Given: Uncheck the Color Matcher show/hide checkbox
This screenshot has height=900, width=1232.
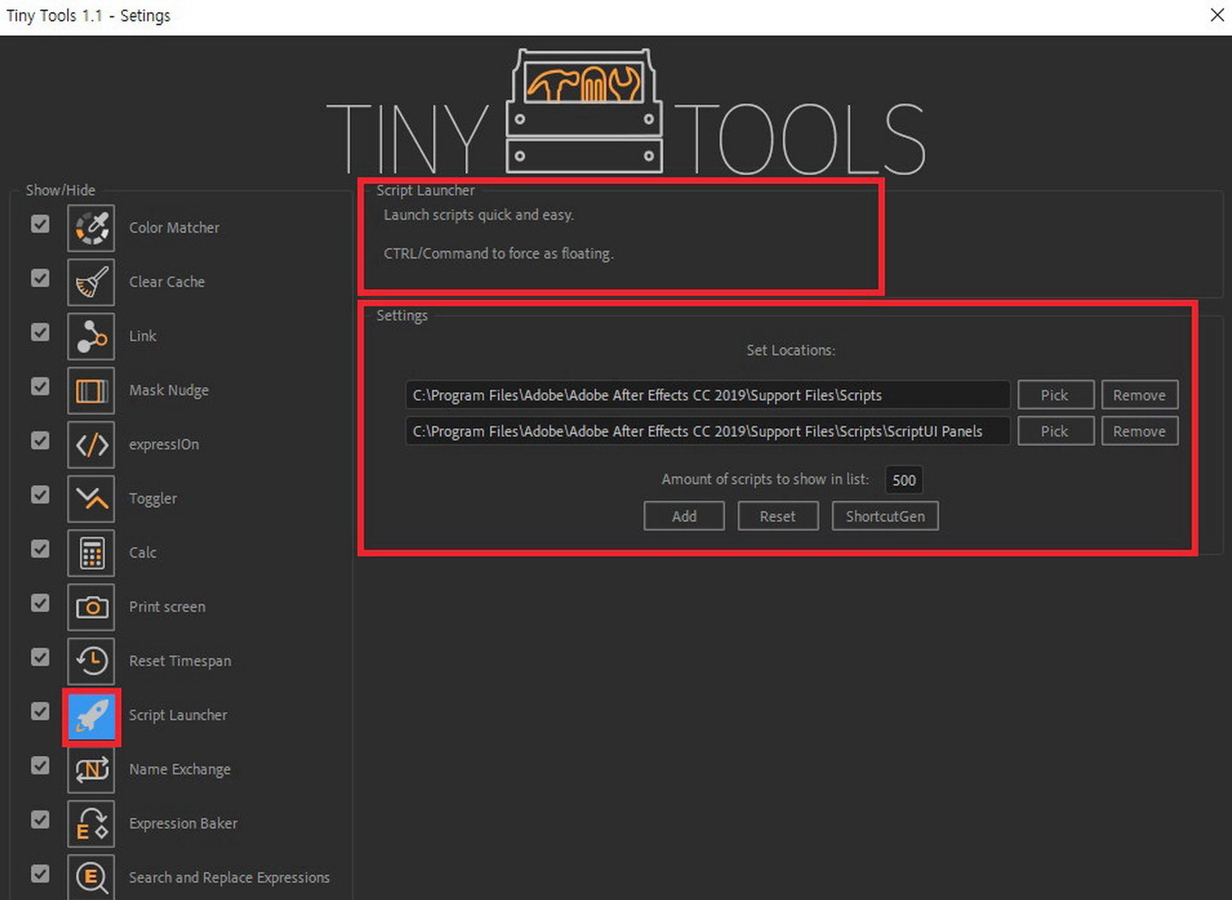Looking at the screenshot, I should pyautogui.click(x=40, y=224).
